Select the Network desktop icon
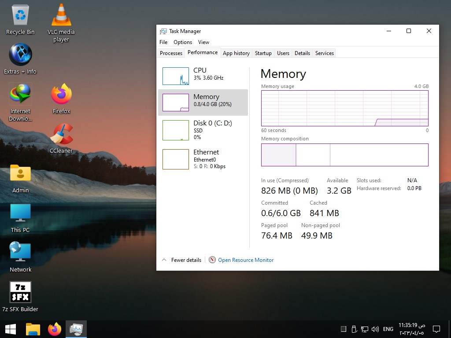 pyautogui.click(x=20, y=257)
